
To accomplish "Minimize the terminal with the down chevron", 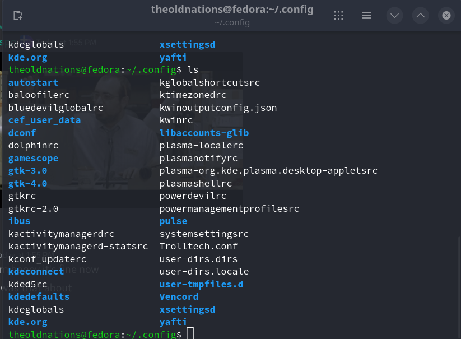I will pyautogui.click(x=394, y=15).
